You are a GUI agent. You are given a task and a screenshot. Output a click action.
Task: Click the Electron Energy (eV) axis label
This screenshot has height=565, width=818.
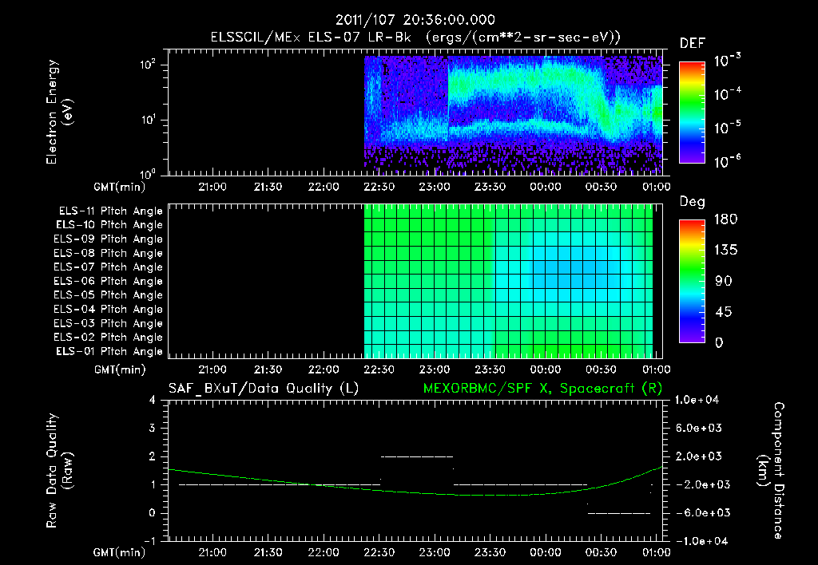(x=59, y=112)
